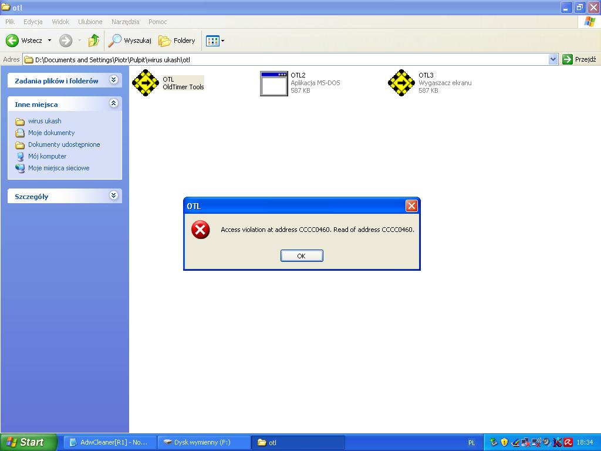Click the Windows Start button
Image resolution: width=601 pixels, height=451 pixels.
[28, 442]
